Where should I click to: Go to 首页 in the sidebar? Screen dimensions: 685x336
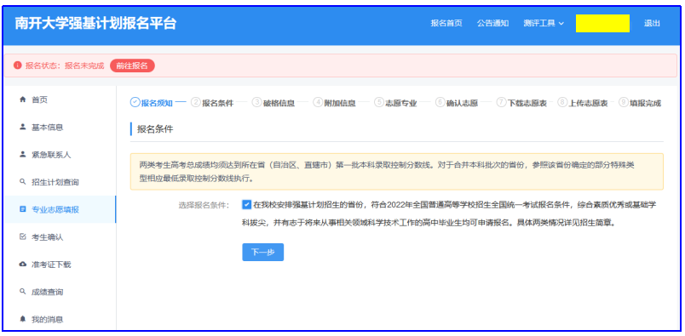point(60,100)
